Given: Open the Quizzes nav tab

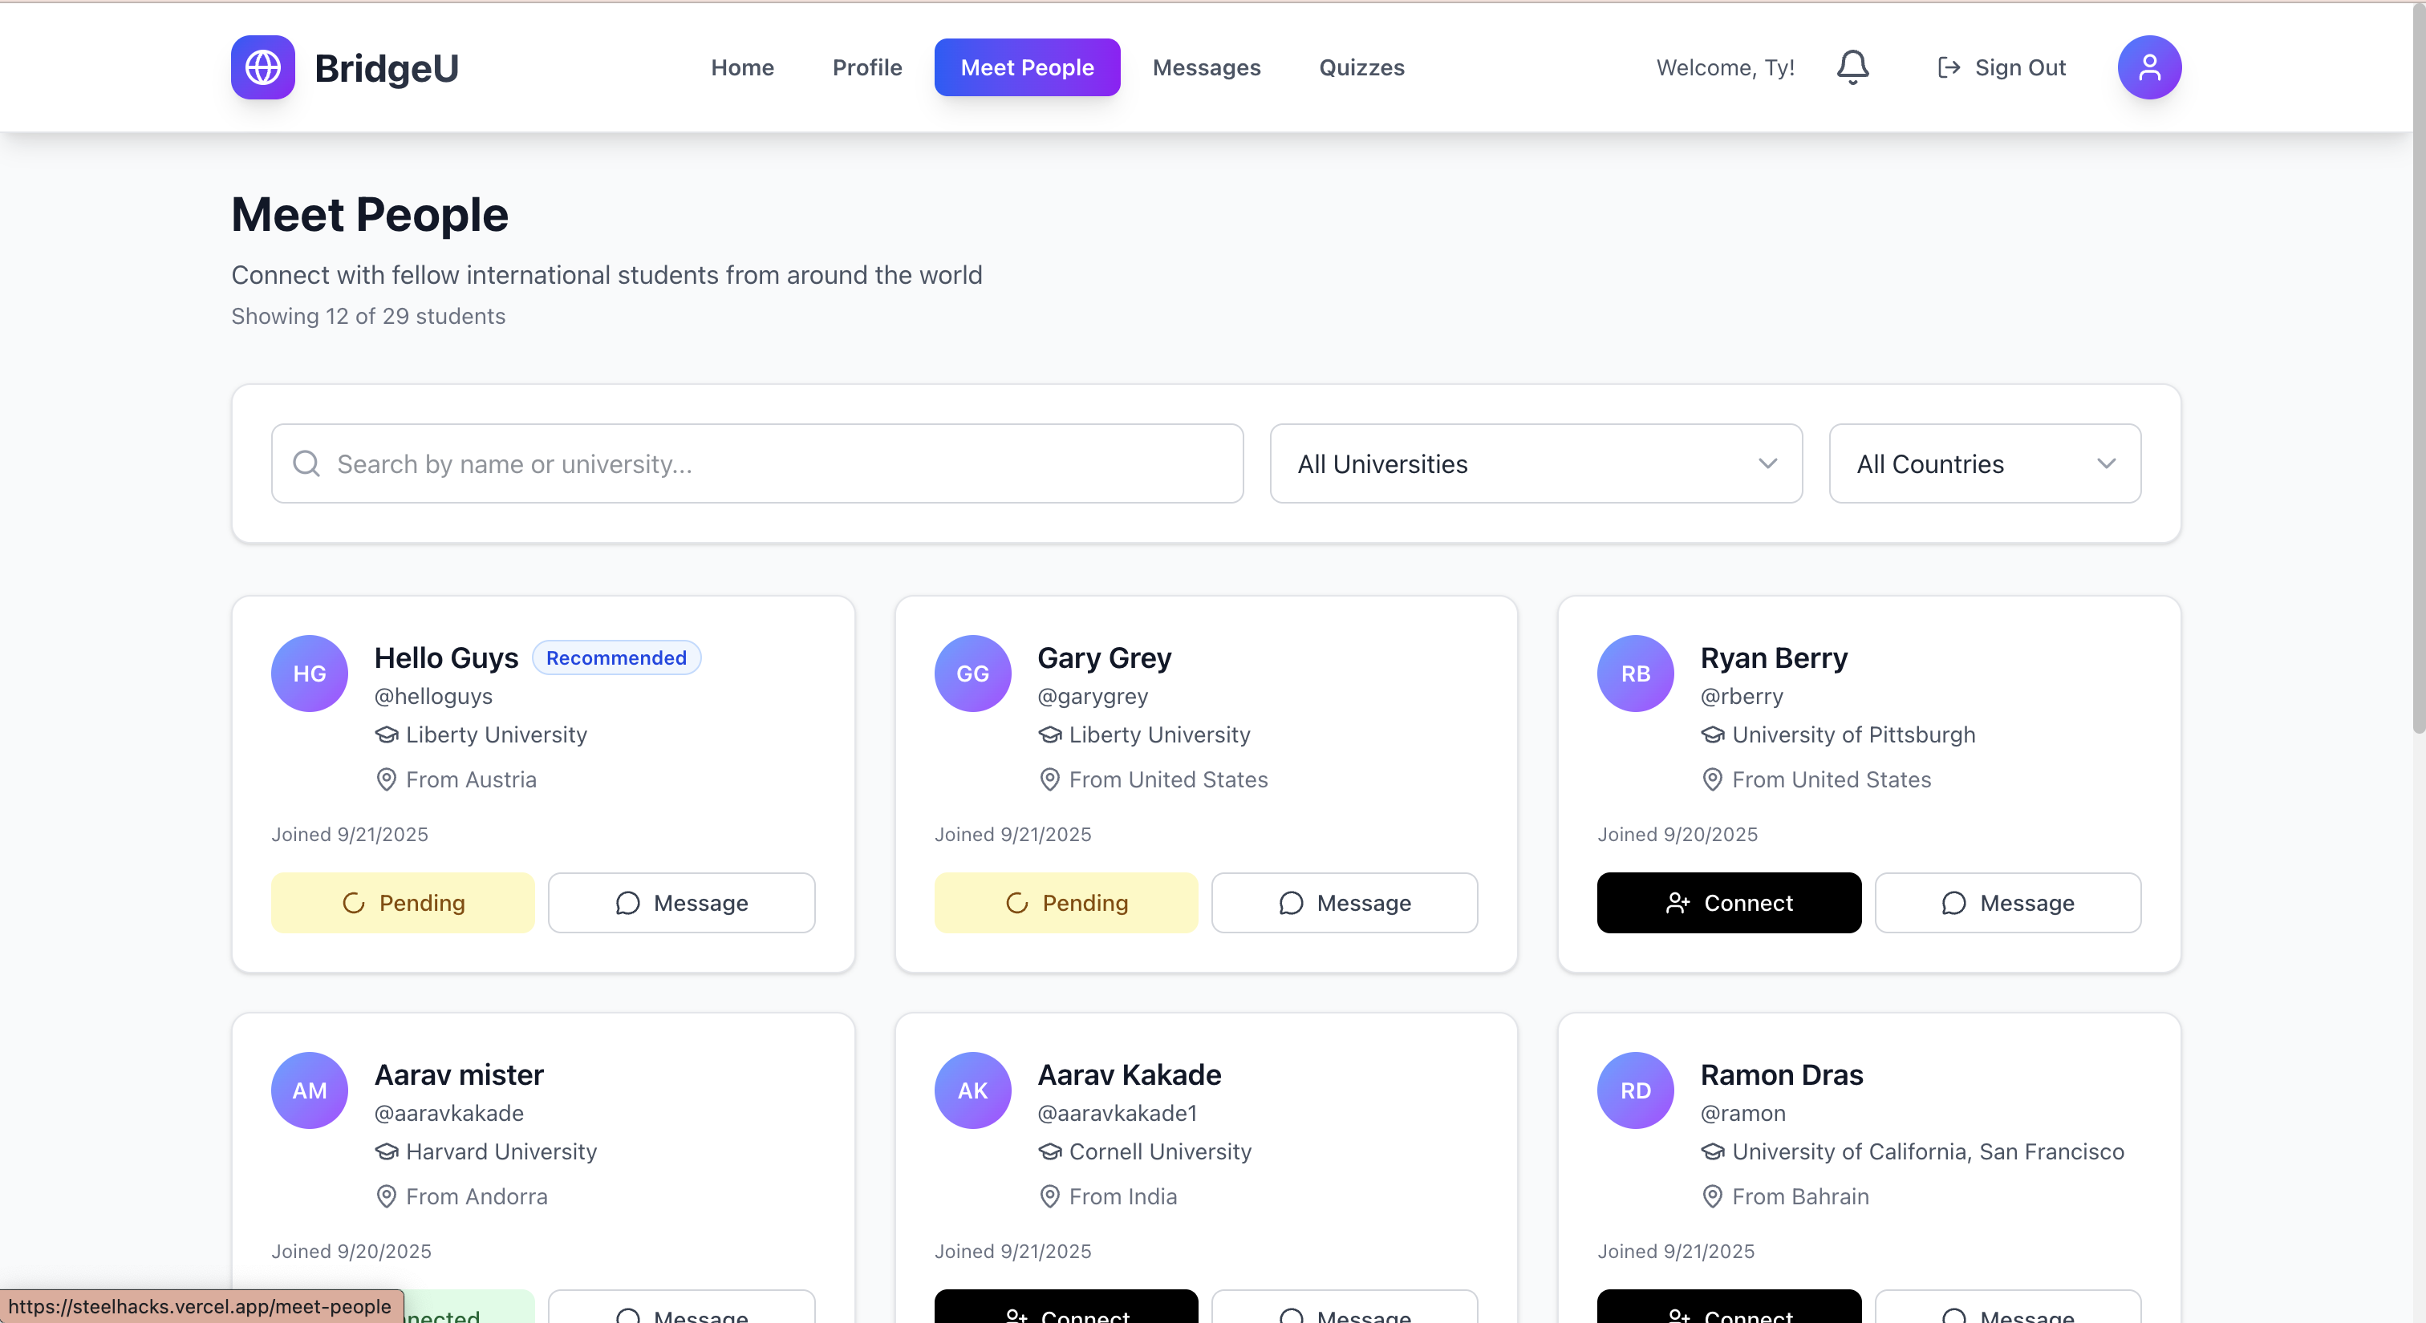Looking at the screenshot, I should [x=1361, y=67].
